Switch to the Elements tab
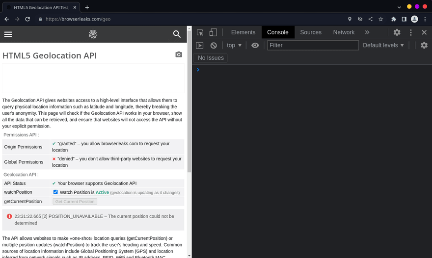Image resolution: width=432 pixels, height=258 pixels. 243,32
